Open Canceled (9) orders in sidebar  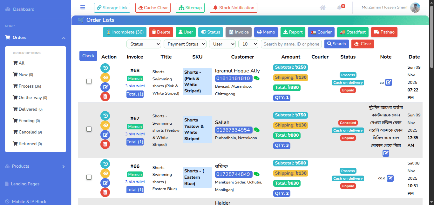[28, 132]
